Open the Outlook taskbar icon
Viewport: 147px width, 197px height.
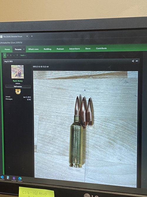pyautogui.click(x=2, y=177)
